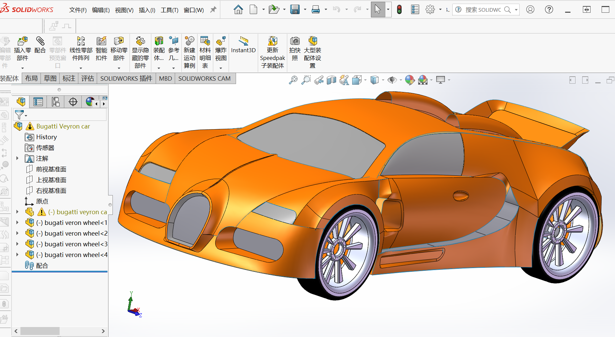Open New Motion Study (新建运动算例)

pyautogui.click(x=189, y=53)
